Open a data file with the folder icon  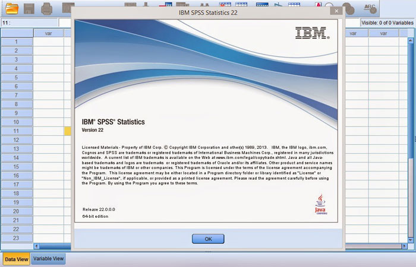[12, 8]
